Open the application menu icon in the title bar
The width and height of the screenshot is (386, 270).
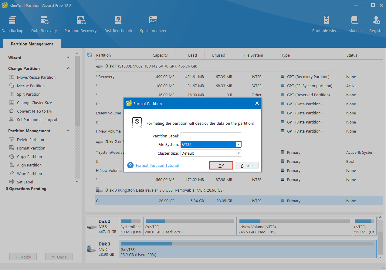pos(355,5)
